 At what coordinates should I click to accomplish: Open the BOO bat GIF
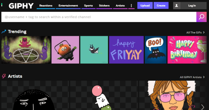coord(155,50)
